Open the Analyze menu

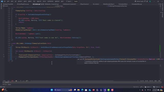pos(39,1)
